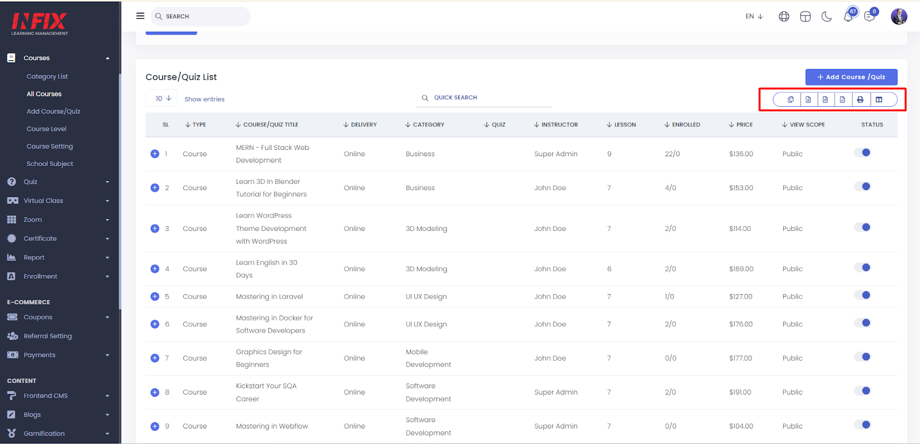Toggle status for Learn 3D In Blender

tap(862, 187)
